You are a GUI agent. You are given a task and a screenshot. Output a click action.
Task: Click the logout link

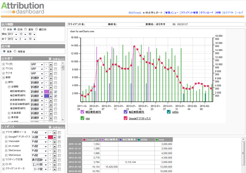click(x=228, y=13)
